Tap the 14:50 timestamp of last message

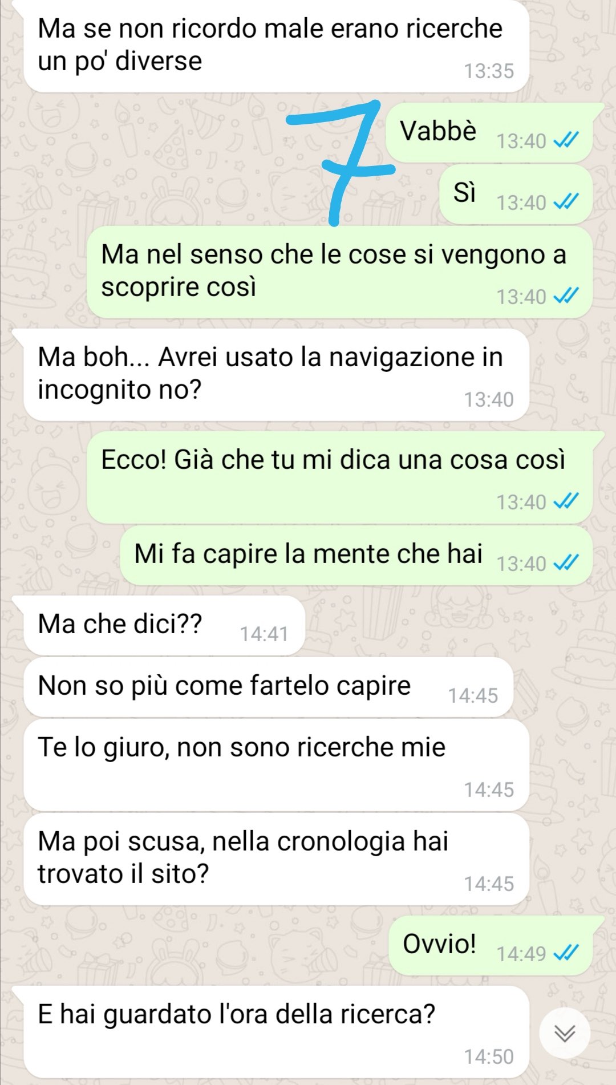[489, 1056]
